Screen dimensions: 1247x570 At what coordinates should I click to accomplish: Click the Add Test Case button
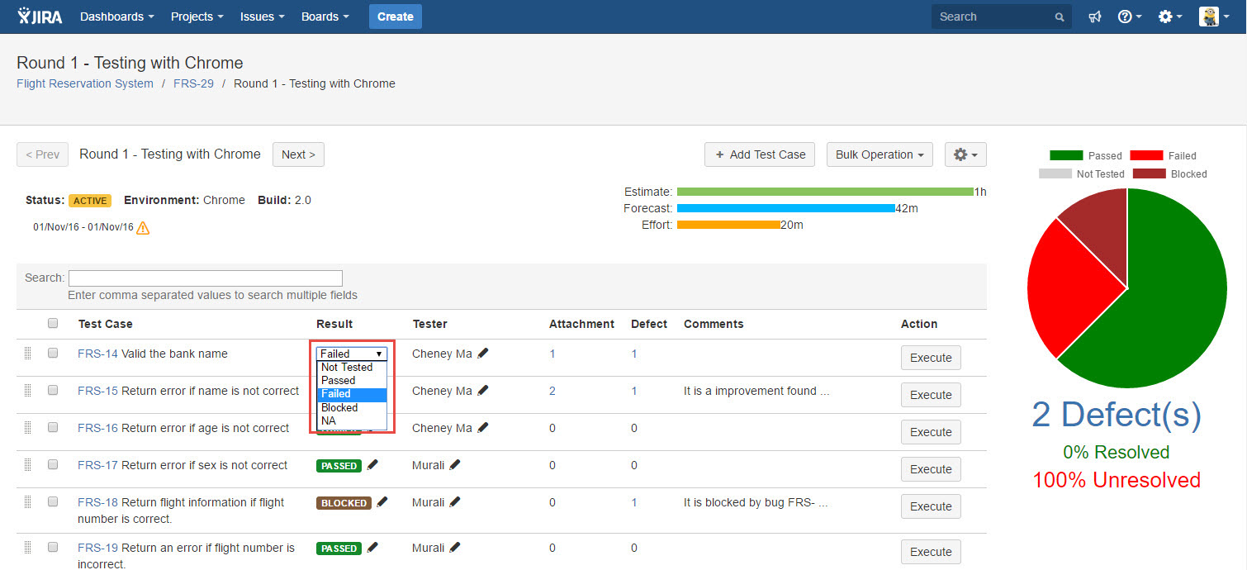coord(760,154)
